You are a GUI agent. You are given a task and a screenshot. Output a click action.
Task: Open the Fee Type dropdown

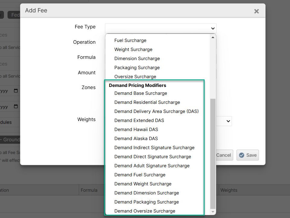click(161, 28)
